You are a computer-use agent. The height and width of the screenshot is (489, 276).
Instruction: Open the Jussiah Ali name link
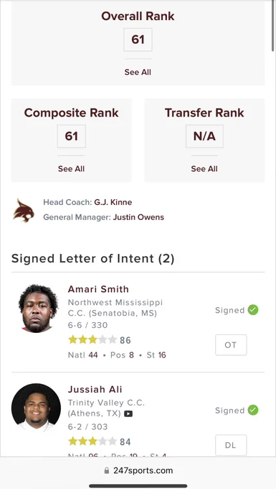(x=95, y=389)
